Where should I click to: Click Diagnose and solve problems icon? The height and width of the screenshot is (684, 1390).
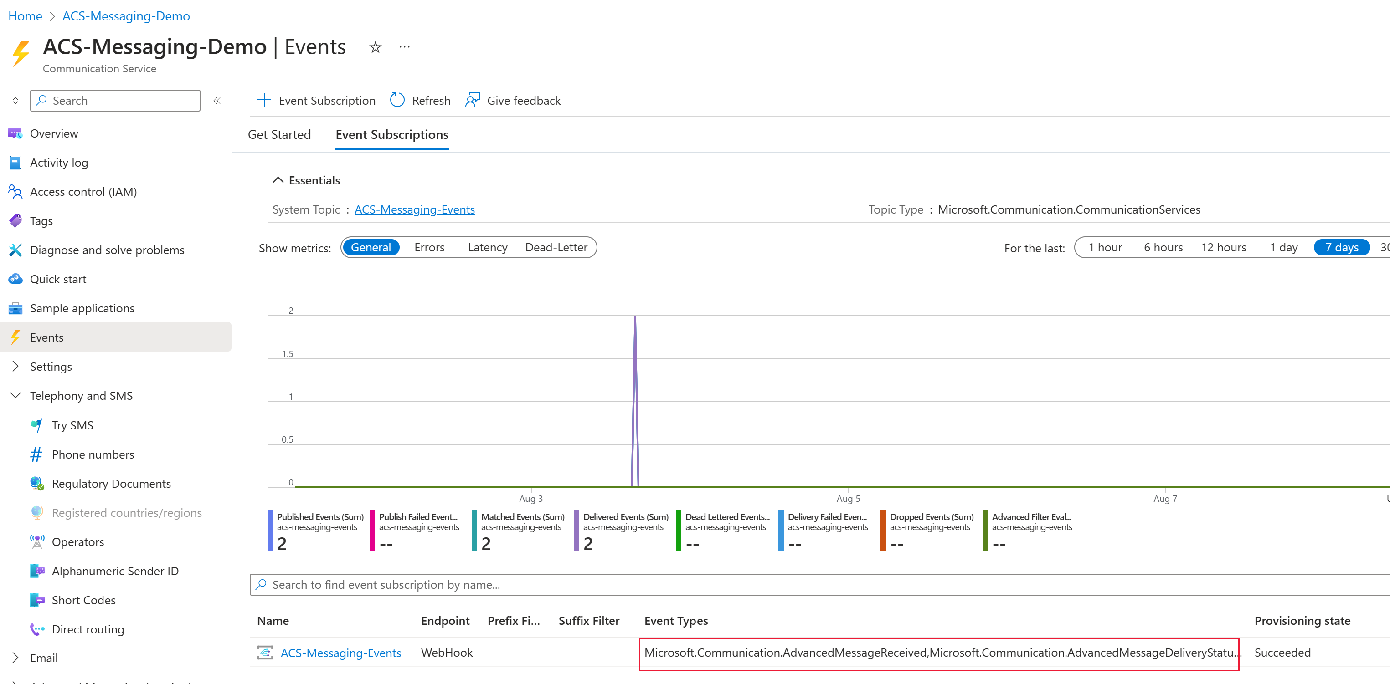(x=15, y=250)
